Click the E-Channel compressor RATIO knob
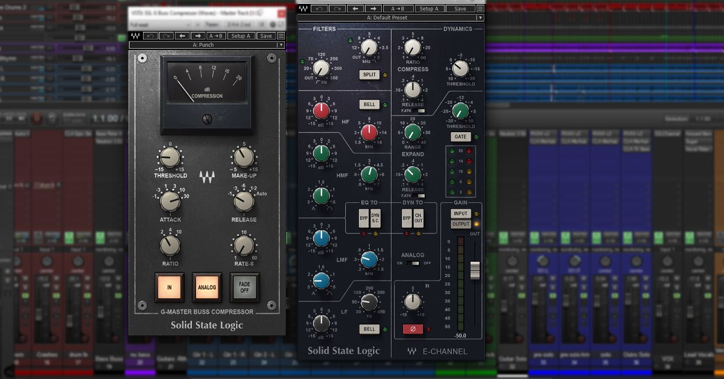The image size is (724, 379). (x=412, y=47)
